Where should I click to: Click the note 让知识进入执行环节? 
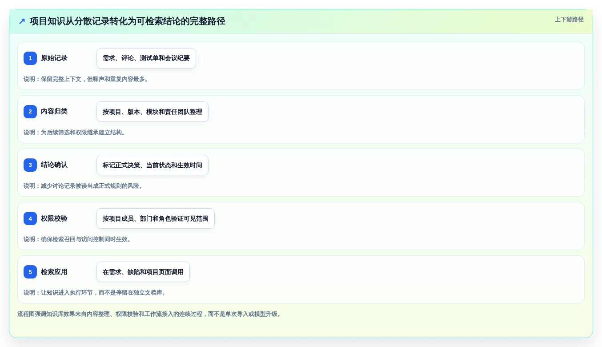coord(96,293)
